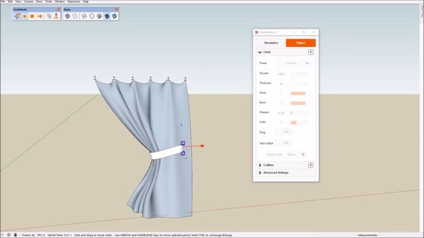424x238 pixels.
Task: Click the Apply to All button
Action: click(x=274, y=155)
